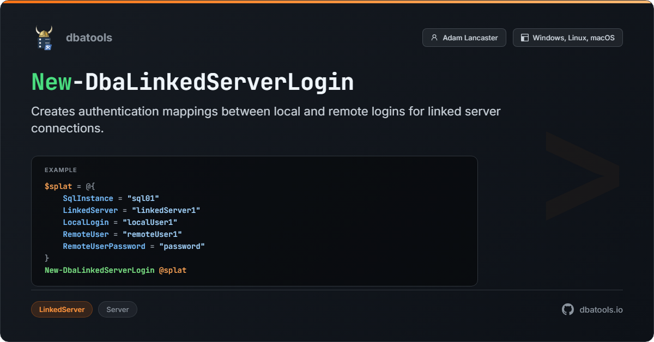The image size is (654, 342).
Task: Select the LinkedServer tag
Action: (62, 309)
